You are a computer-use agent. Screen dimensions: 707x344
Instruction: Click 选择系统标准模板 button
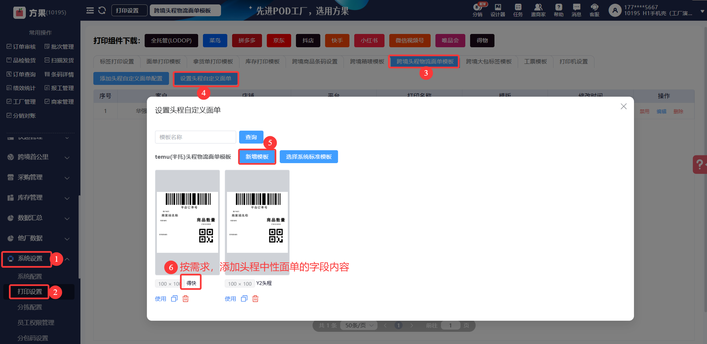(x=309, y=157)
